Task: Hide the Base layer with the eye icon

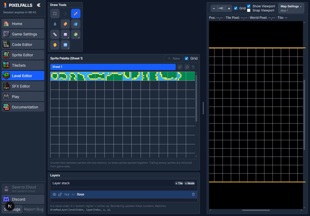Action: click(54, 194)
